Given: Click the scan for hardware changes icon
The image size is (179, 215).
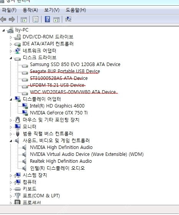Looking at the screenshot, I should 68,19.
